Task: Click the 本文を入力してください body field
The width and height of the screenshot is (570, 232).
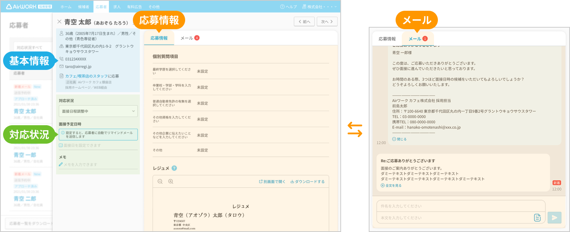Action: coord(455,218)
